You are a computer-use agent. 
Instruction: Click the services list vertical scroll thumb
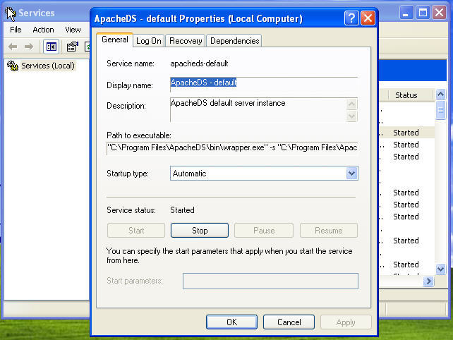pyautogui.click(x=440, y=110)
